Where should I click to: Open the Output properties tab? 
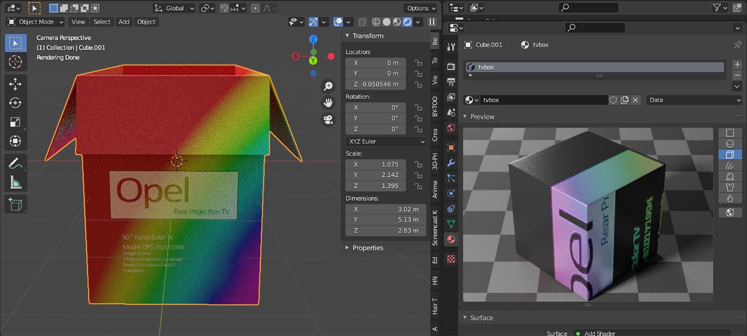click(x=451, y=82)
